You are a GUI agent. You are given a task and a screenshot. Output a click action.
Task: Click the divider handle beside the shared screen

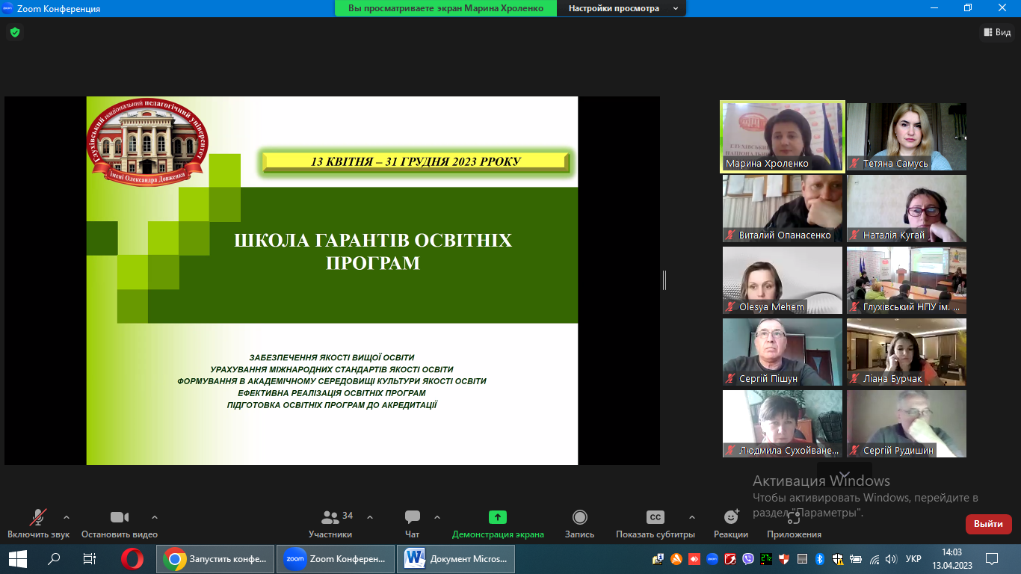coord(664,280)
